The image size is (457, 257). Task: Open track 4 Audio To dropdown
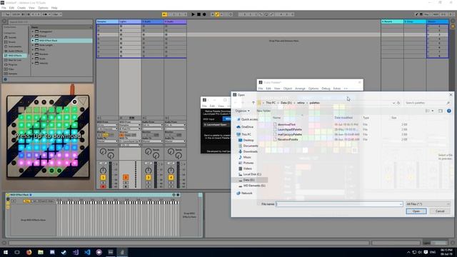(175, 141)
